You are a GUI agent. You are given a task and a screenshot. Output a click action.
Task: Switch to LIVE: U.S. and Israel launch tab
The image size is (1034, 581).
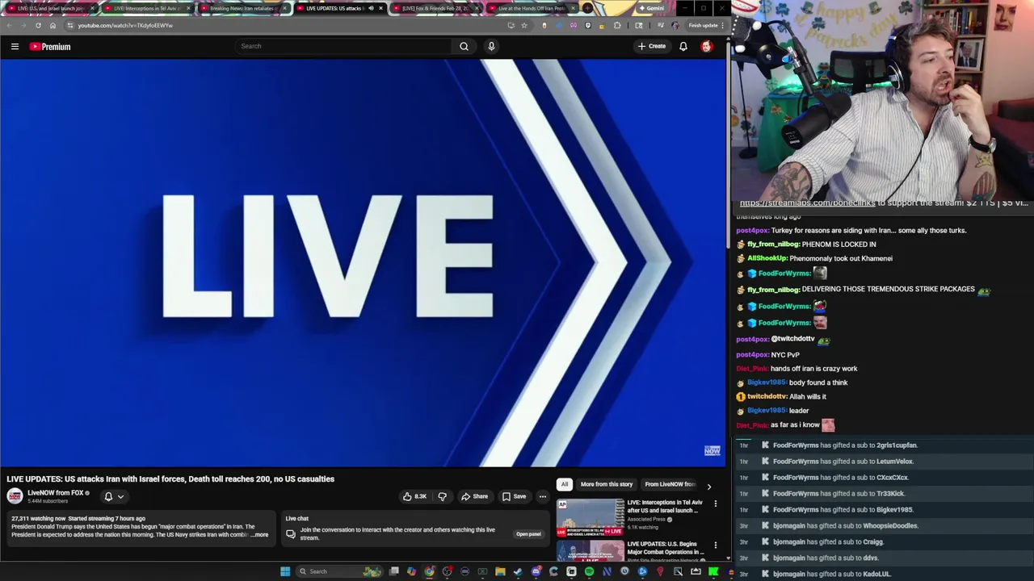coord(51,8)
